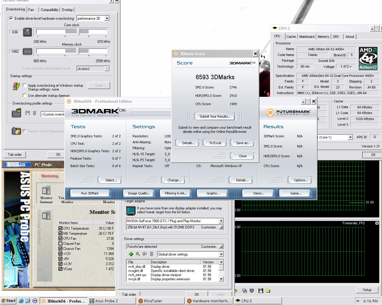Click the Image Quality button

(139, 193)
